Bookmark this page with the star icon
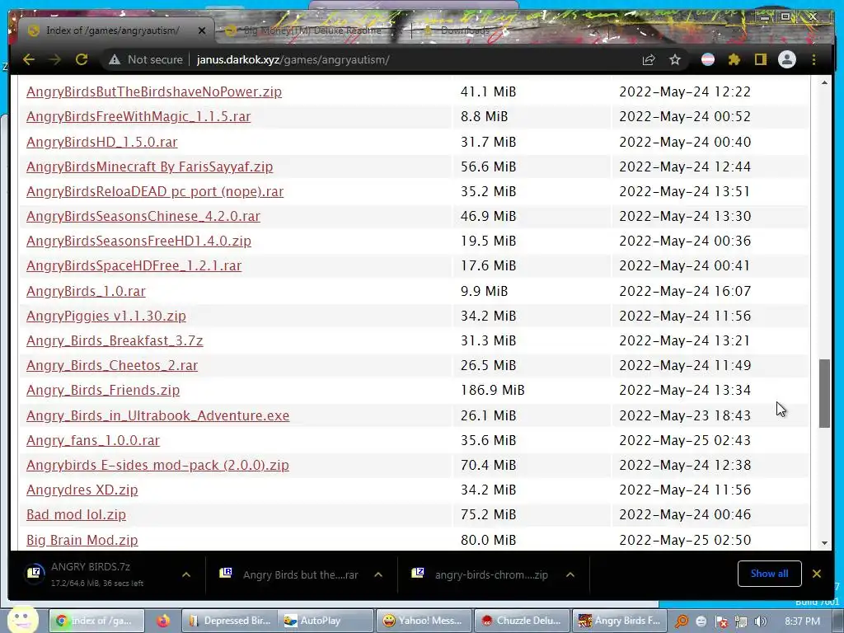The width and height of the screenshot is (844, 633). pyautogui.click(x=675, y=59)
